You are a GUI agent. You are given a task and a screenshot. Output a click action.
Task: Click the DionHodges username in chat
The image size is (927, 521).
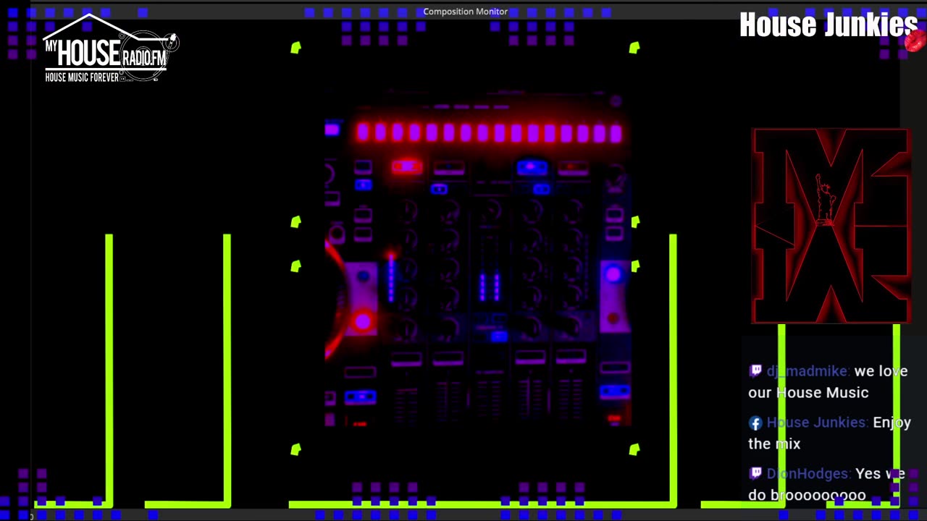[x=808, y=474]
